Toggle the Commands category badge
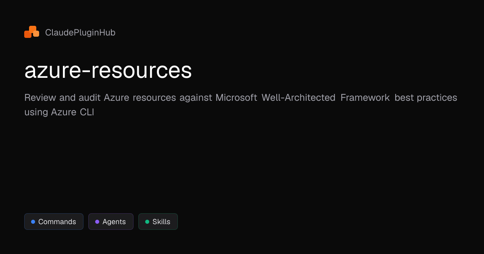 click(x=54, y=221)
